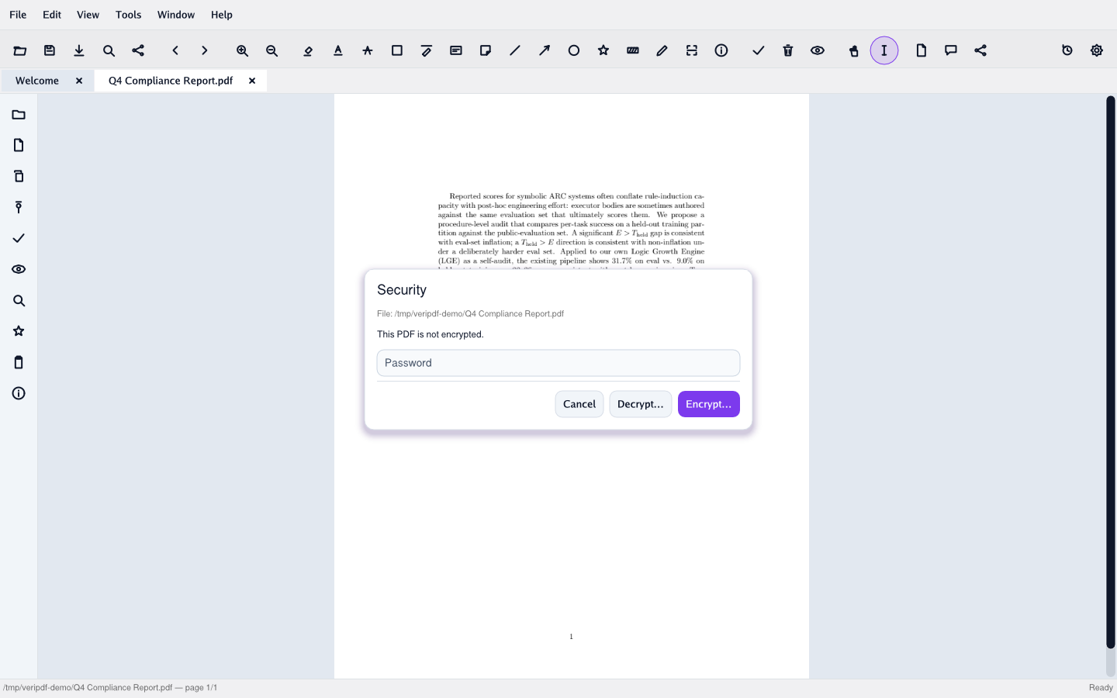Select the stamp star-with-baseline tool
1117x698 pixels.
368,50
